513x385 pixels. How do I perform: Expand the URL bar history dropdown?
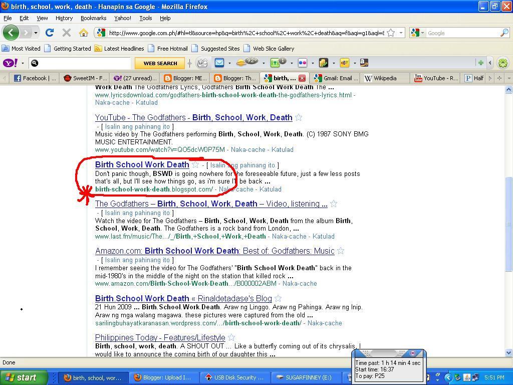pos(401,33)
